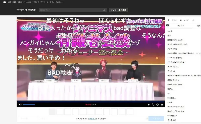Click viewer count 7,908

[x=174, y=20]
